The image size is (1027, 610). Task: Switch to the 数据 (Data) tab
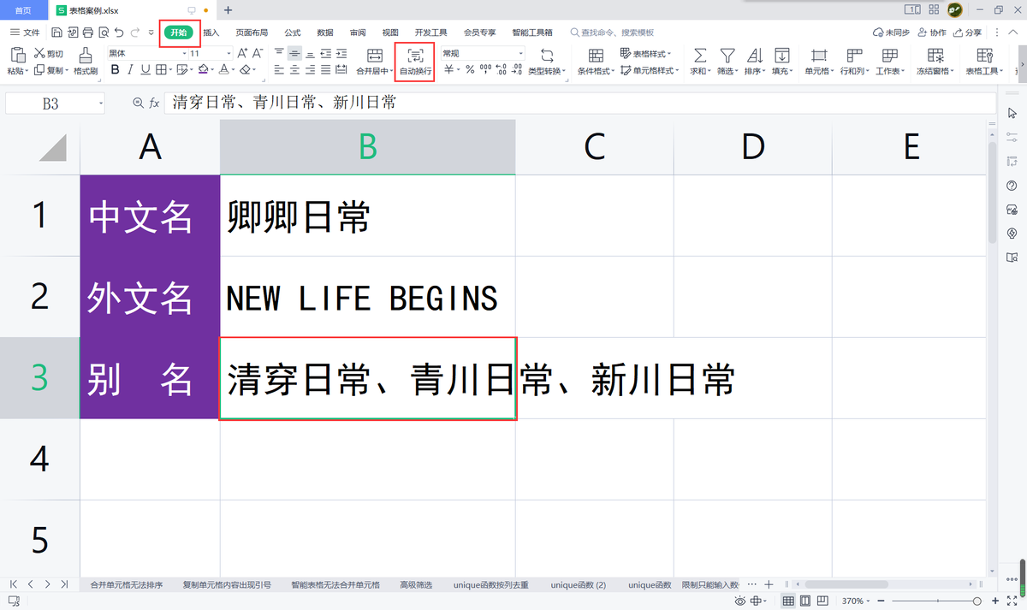pos(325,33)
